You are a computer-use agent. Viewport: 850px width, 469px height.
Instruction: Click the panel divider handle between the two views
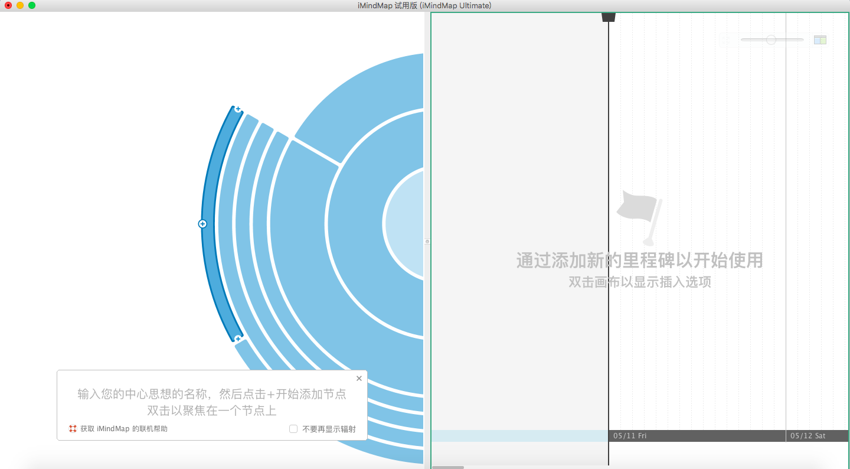427,241
